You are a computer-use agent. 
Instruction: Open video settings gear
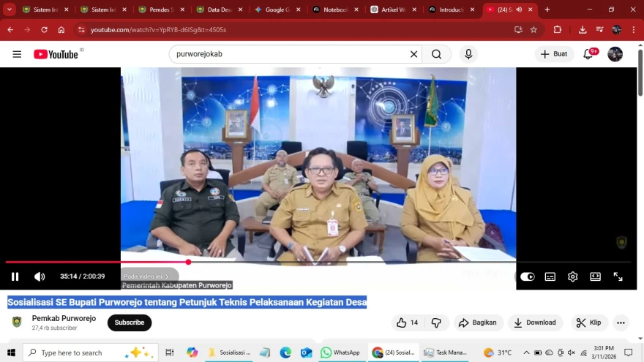[572, 276]
